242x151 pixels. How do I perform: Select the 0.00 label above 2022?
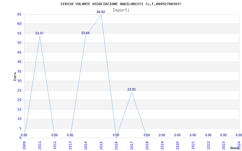[x=208, y=135]
